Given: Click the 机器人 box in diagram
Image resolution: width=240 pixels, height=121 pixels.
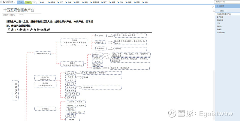Looking at the screenshot, I should point(70,80).
